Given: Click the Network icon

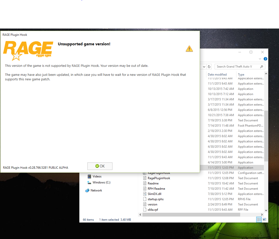Looking at the screenshot, I should pos(87,190).
